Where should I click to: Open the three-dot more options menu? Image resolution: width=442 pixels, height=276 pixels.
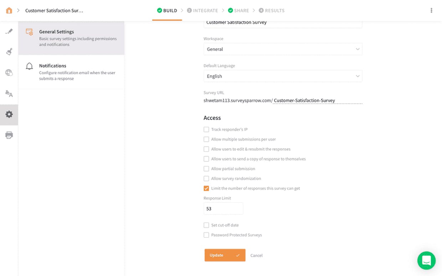[x=431, y=10]
